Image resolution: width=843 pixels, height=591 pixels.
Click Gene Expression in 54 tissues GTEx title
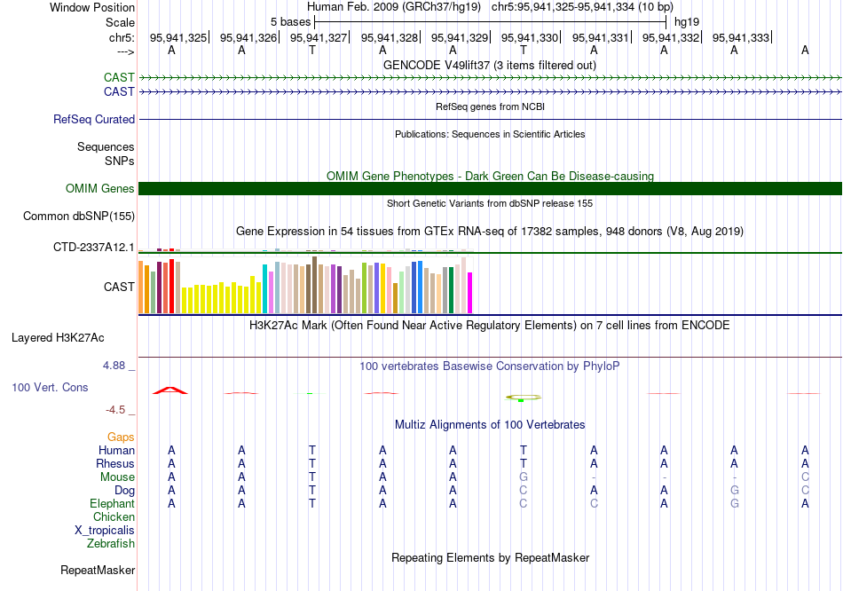pyautogui.click(x=490, y=232)
